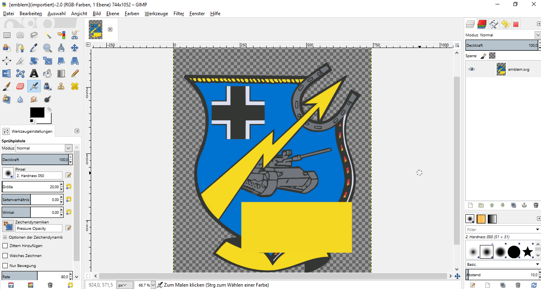Delete layer using the trash icon
Image resolution: width=541 pixels, height=289 pixels.
(x=536, y=205)
